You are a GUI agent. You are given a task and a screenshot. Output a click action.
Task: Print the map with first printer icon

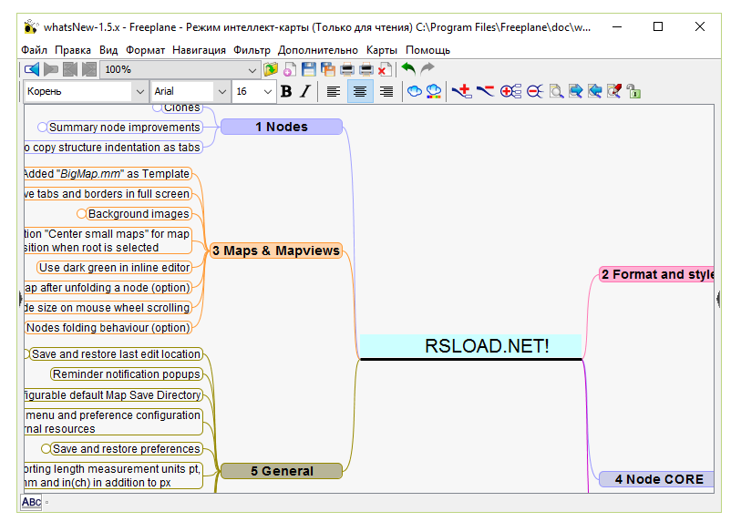pos(347,69)
